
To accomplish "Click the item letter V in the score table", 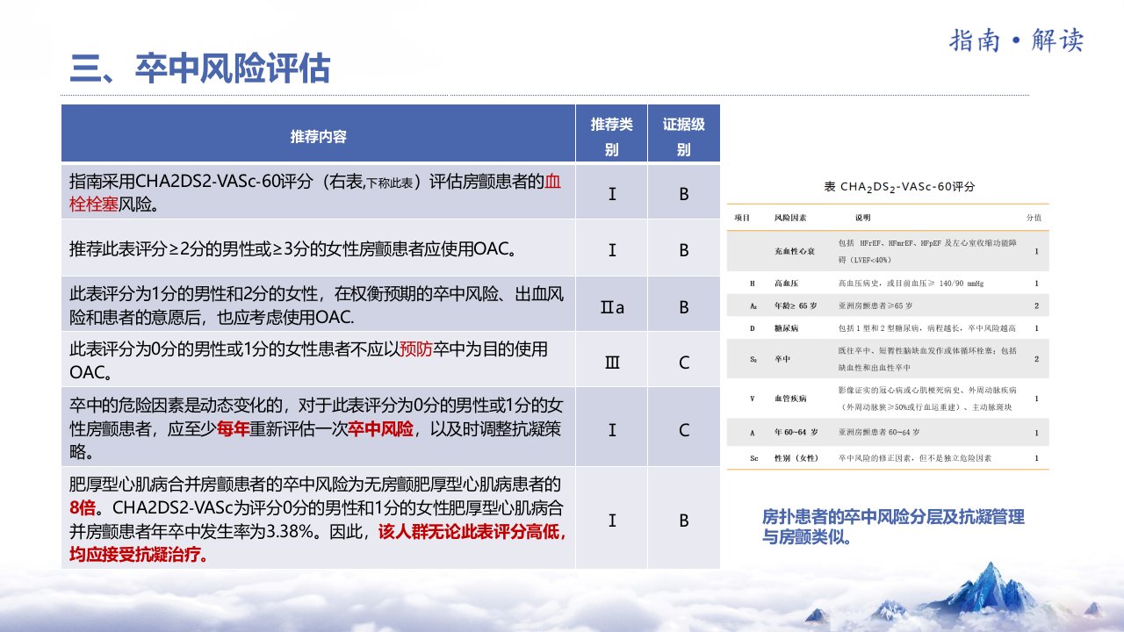I will (753, 399).
